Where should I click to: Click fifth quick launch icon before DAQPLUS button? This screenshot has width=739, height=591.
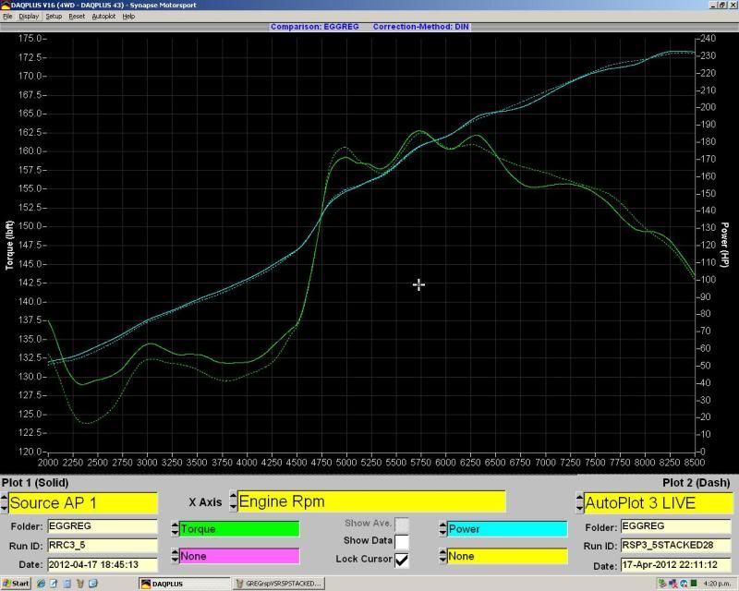coord(93,584)
